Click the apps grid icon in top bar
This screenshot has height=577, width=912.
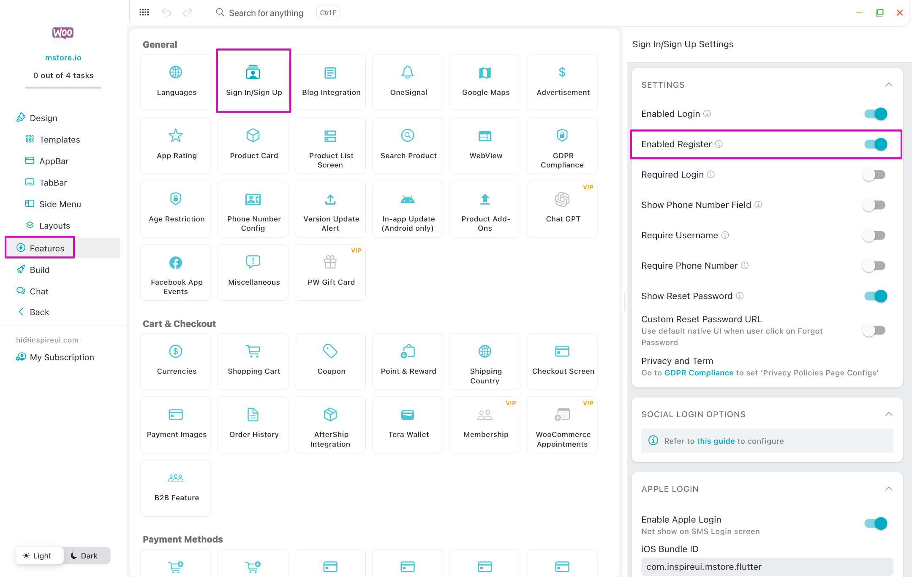[x=144, y=13]
